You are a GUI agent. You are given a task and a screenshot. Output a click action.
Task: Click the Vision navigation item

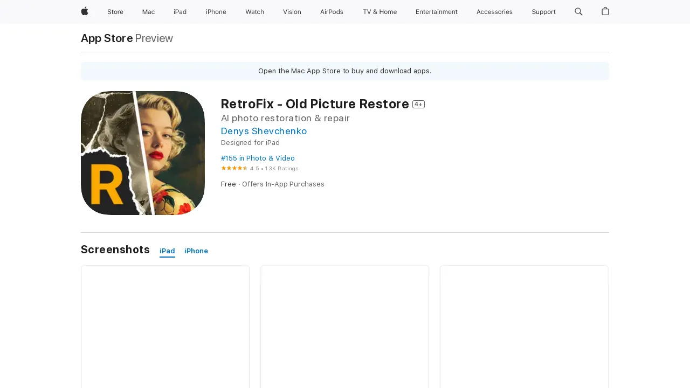292,11
